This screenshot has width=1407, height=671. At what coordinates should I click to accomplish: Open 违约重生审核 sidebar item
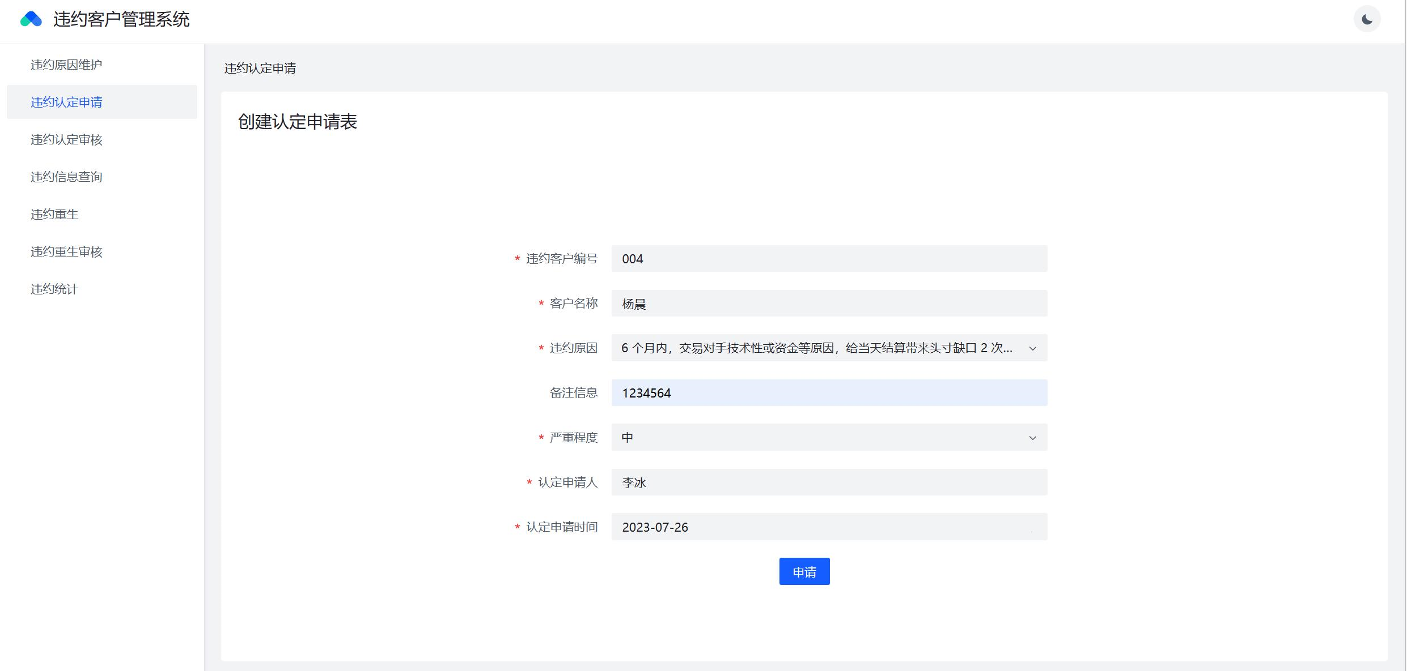(66, 252)
